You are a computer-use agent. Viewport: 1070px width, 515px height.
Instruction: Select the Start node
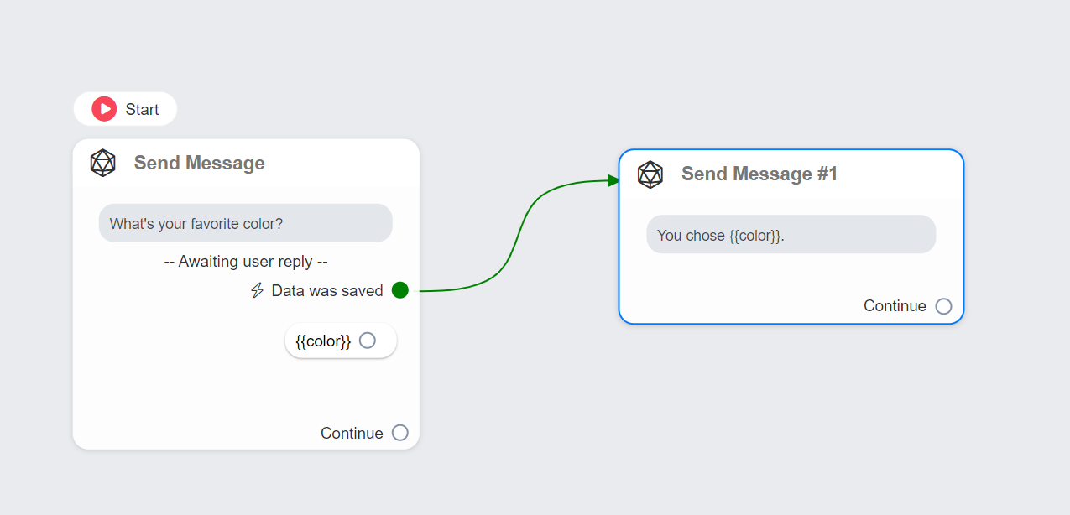tap(125, 108)
